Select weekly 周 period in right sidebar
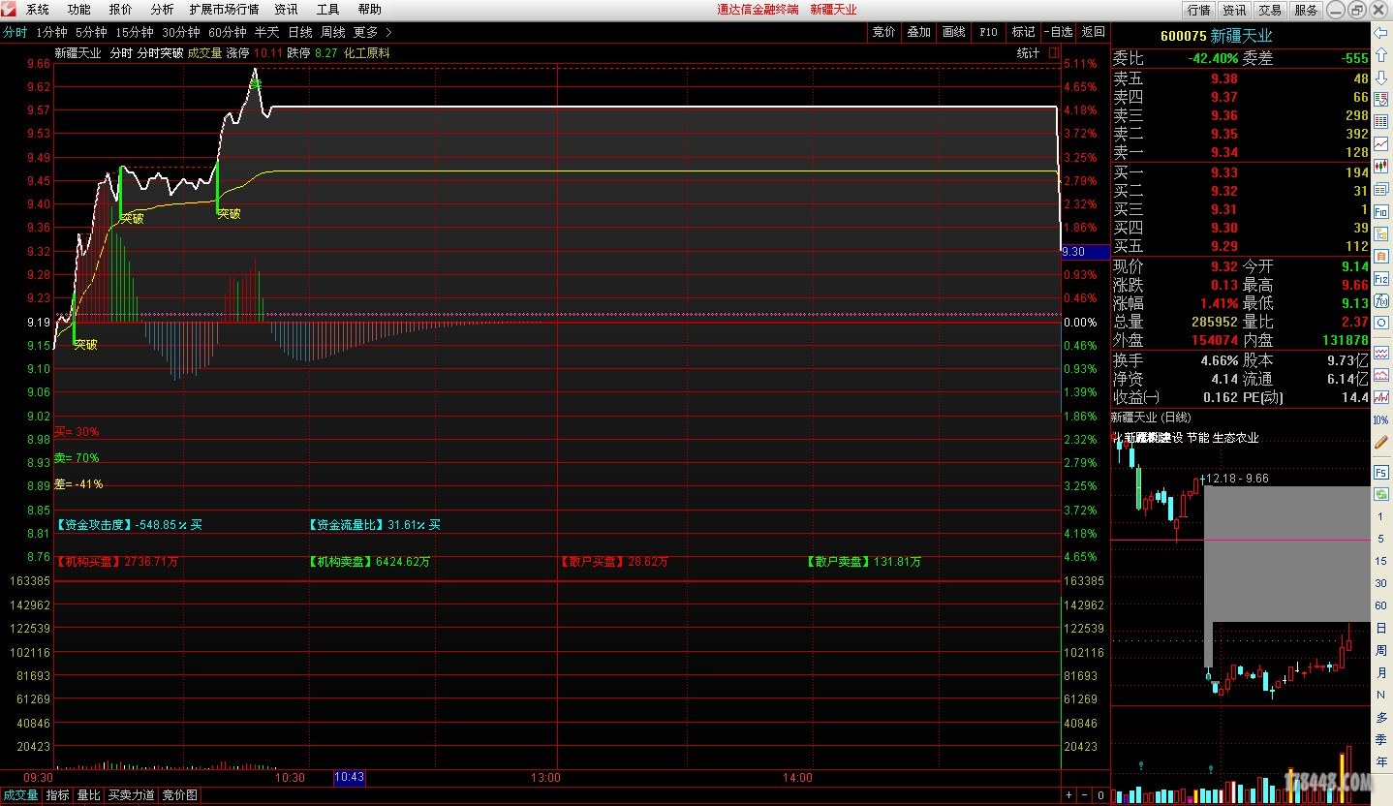 [x=1380, y=650]
